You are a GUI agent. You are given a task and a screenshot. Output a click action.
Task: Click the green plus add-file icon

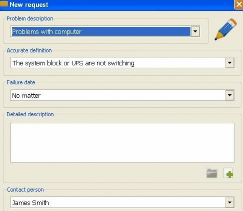coord(228,173)
